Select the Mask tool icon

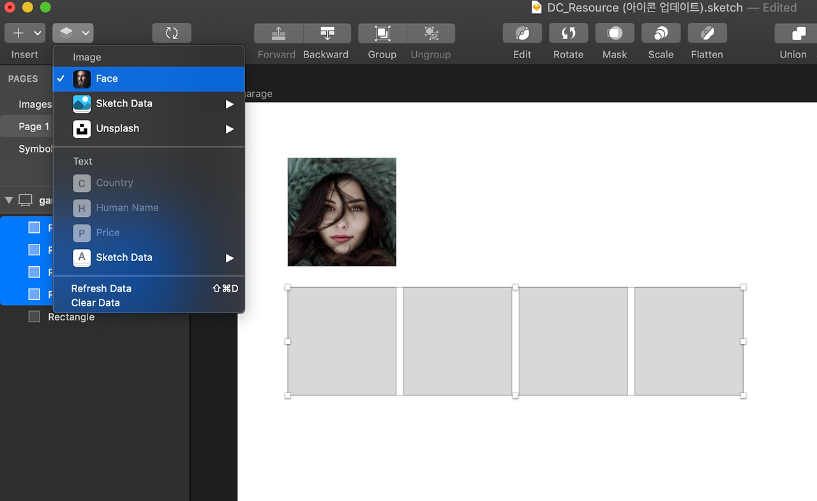(614, 33)
